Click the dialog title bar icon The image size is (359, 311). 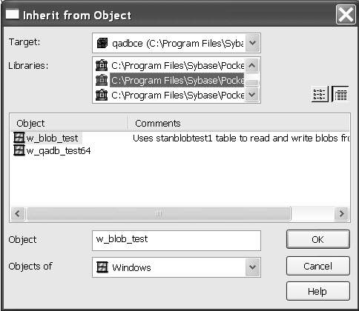[x=12, y=14]
